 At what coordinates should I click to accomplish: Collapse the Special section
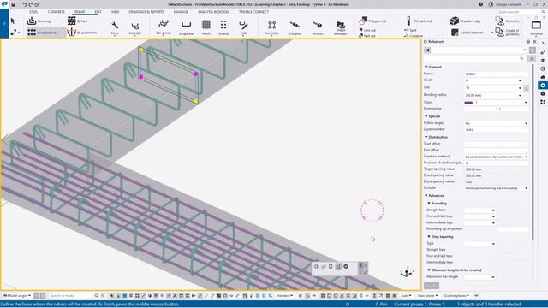click(x=426, y=116)
